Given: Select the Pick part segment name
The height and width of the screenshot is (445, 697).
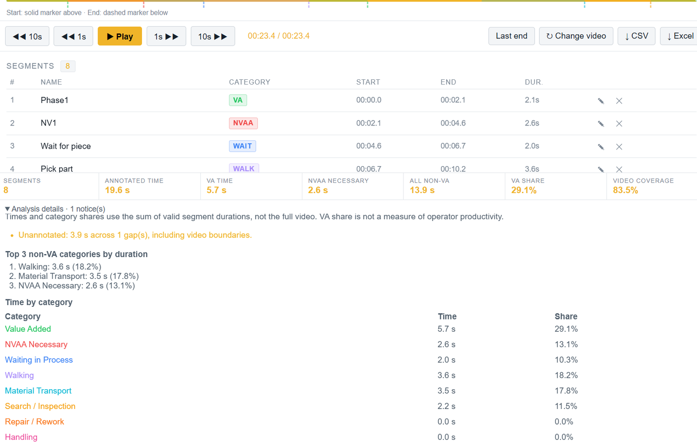Looking at the screenshot, I should [57, 169].
